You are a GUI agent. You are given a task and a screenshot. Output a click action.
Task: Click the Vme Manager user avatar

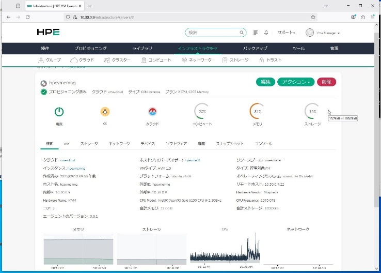[x=310, y=33]
